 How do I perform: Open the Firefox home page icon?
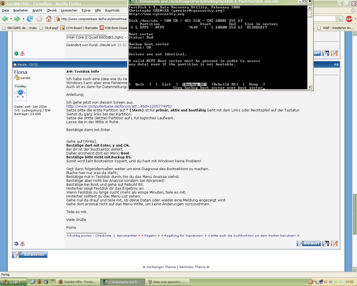[49, 19]
